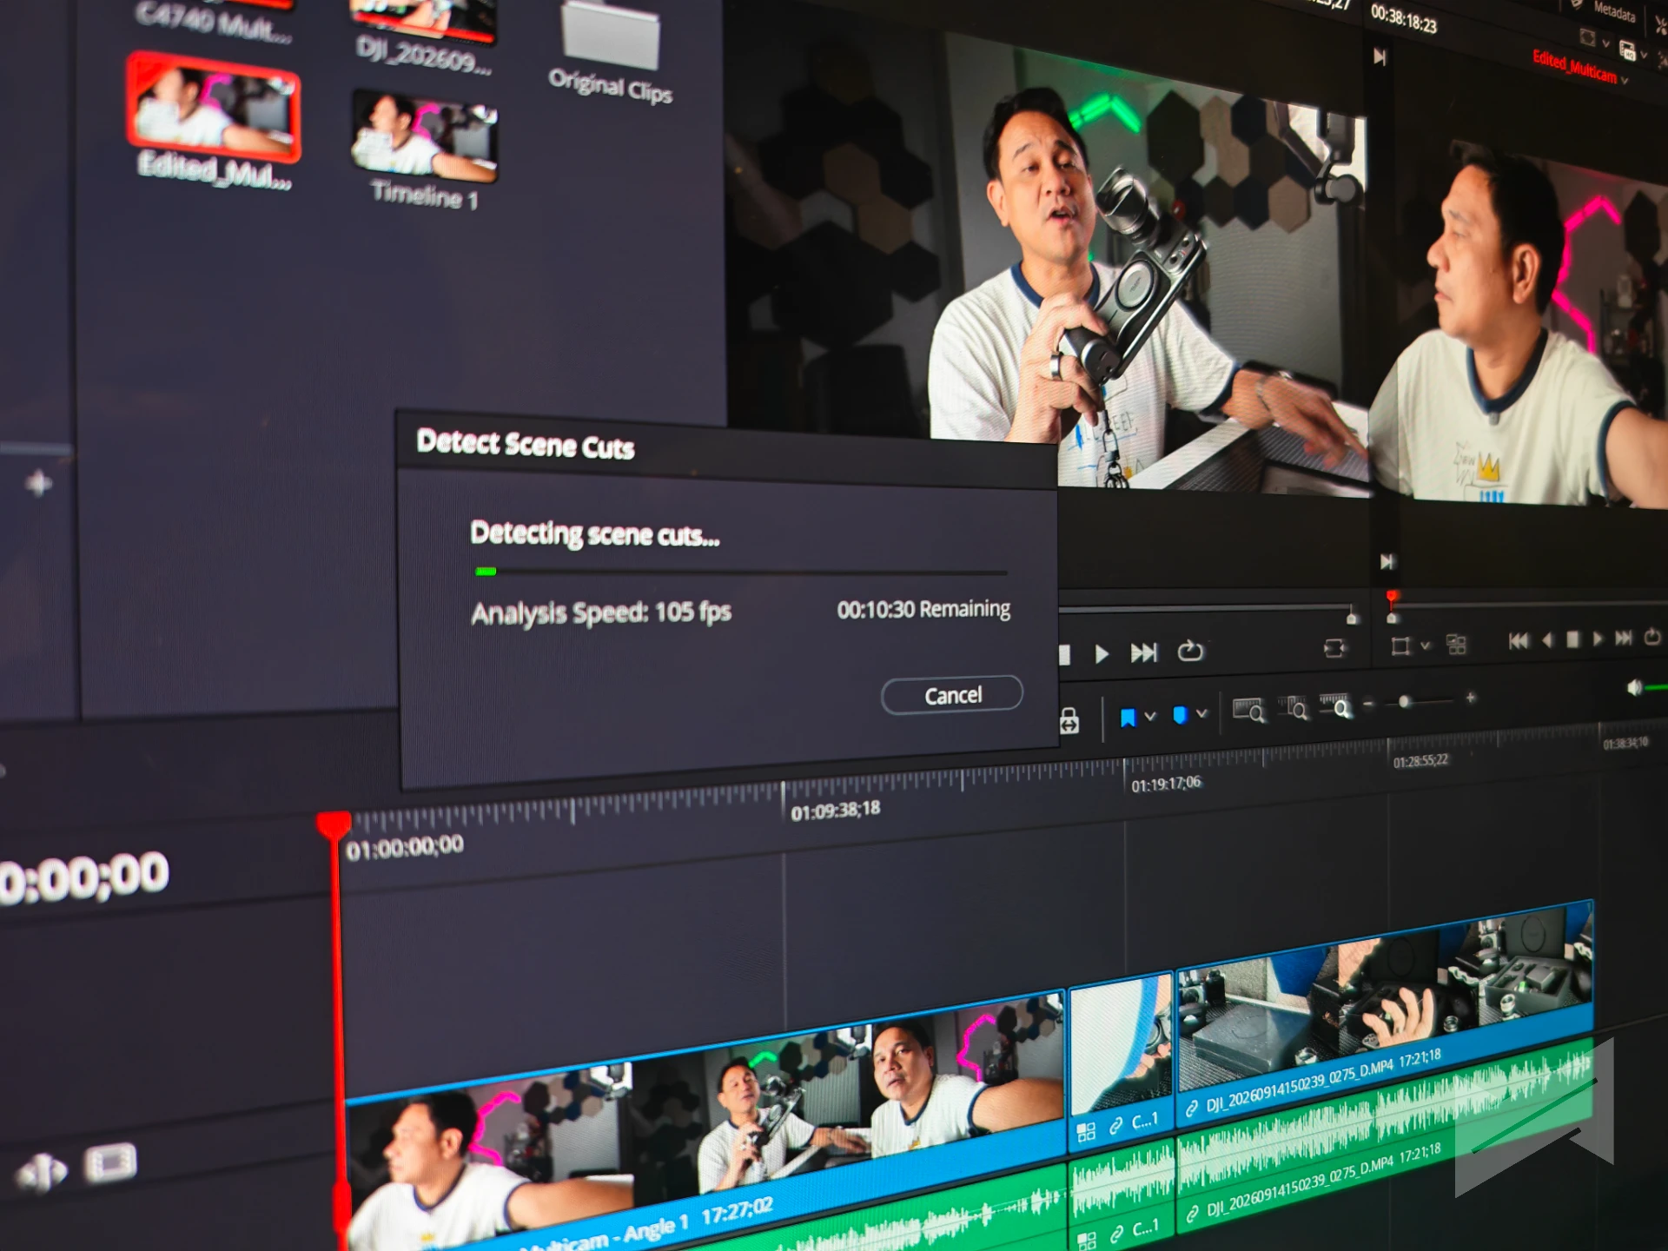Select the custom zoom icon
Screen dimensions: 1668x1251
click(1335, 706)
